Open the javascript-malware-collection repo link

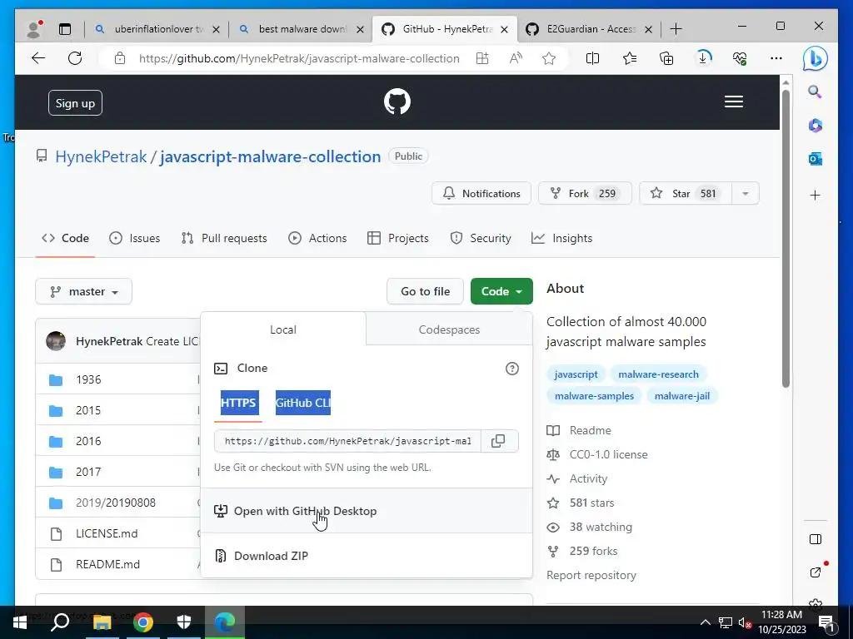click(x=271, y=156)
